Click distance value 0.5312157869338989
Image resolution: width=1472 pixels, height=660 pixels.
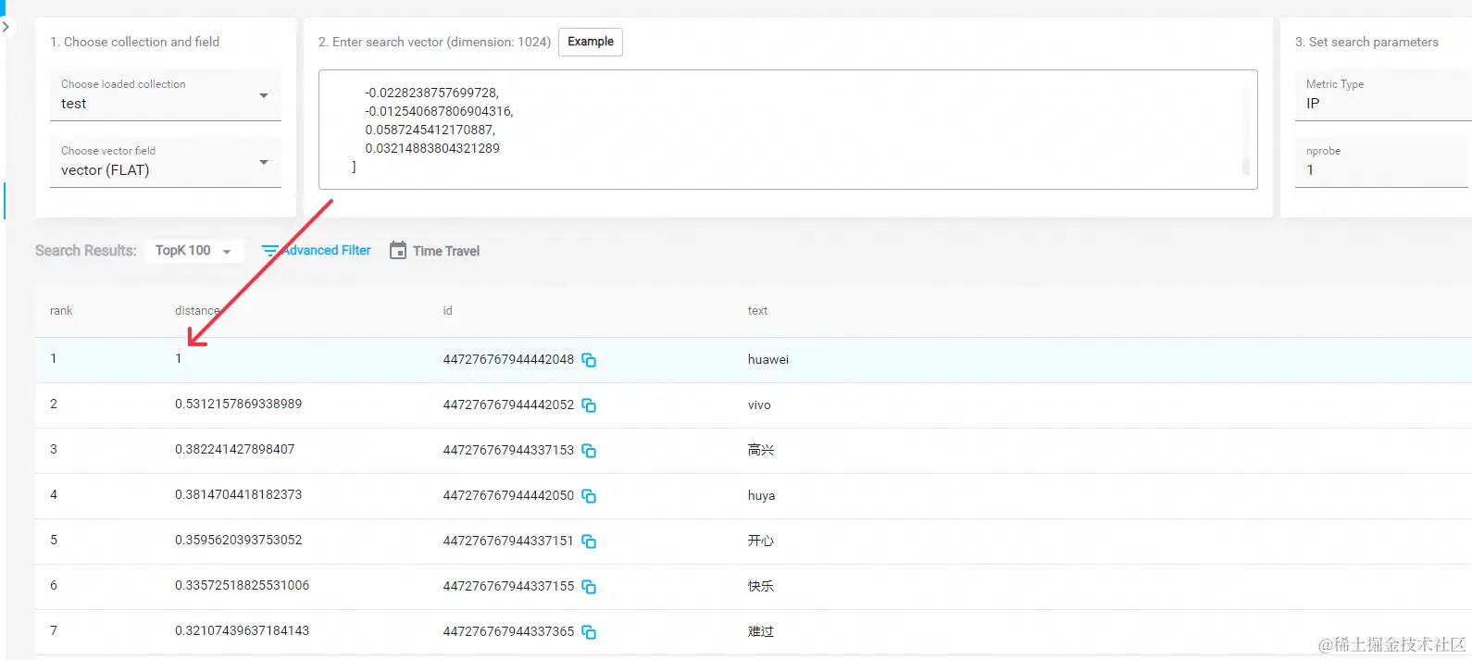coord(239,405)
